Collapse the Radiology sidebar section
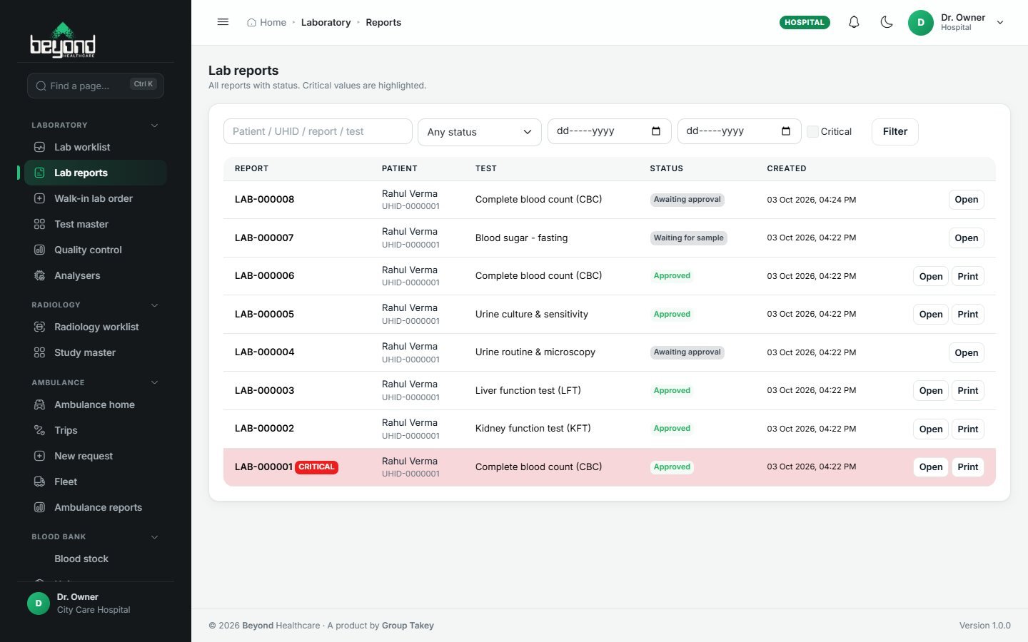Screen dimensions: 1028x642 click(154, 305)
